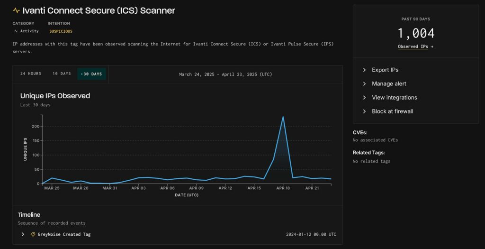
Task: Click the Activity category label
Action: tap(29, 31)
